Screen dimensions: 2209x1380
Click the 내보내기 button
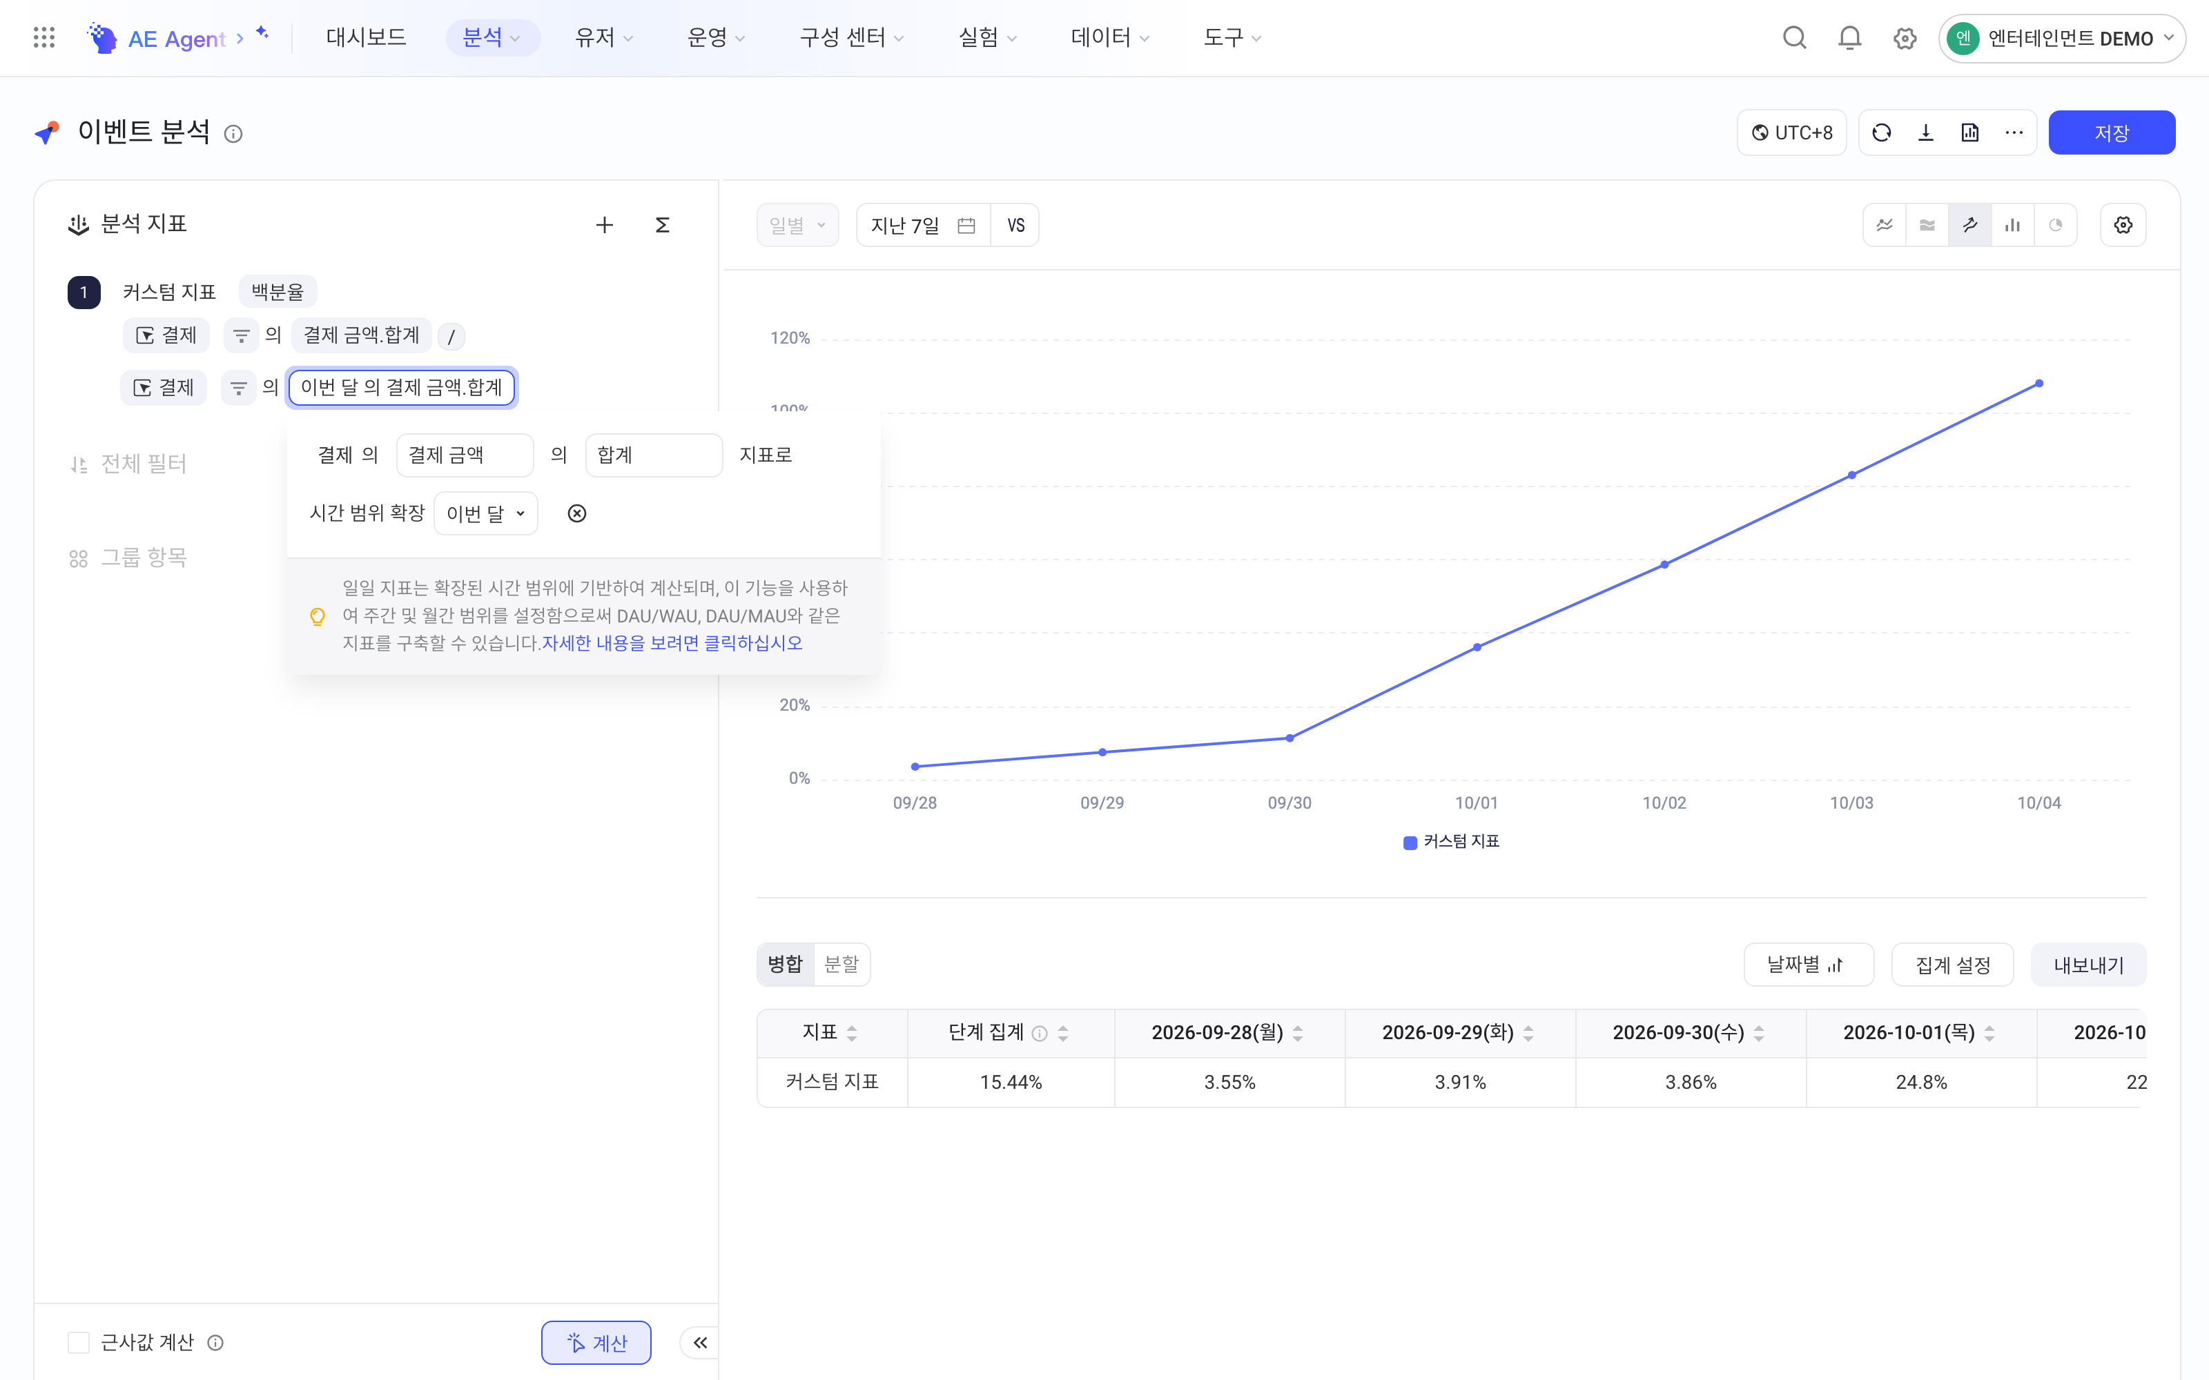(2088, 965)
